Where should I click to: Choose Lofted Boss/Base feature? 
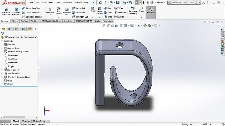[31, 13]
